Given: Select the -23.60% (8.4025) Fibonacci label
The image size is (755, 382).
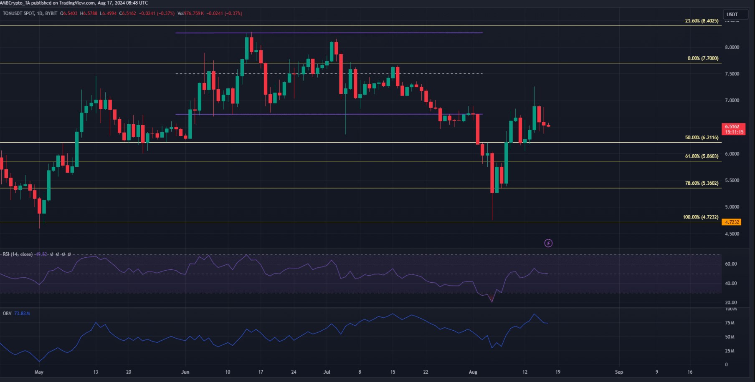Looking at the screenshot, I should click(701, 20).
